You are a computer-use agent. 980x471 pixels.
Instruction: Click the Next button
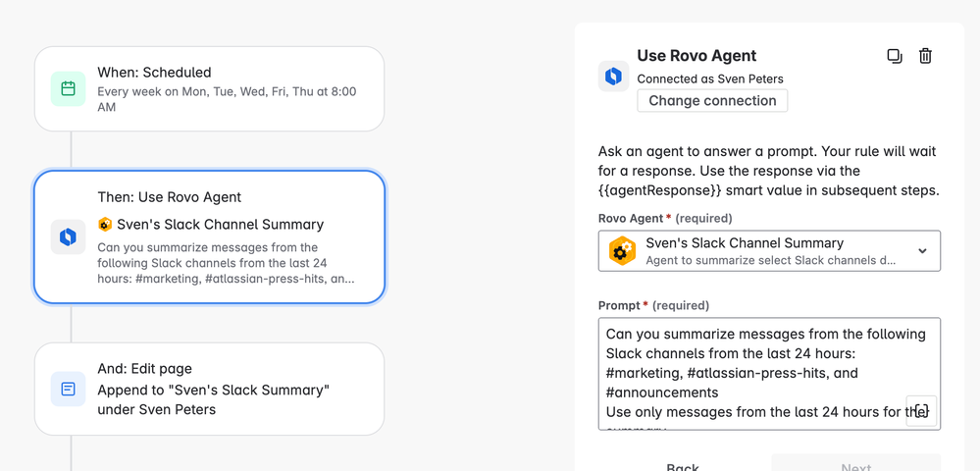(856, 466)
